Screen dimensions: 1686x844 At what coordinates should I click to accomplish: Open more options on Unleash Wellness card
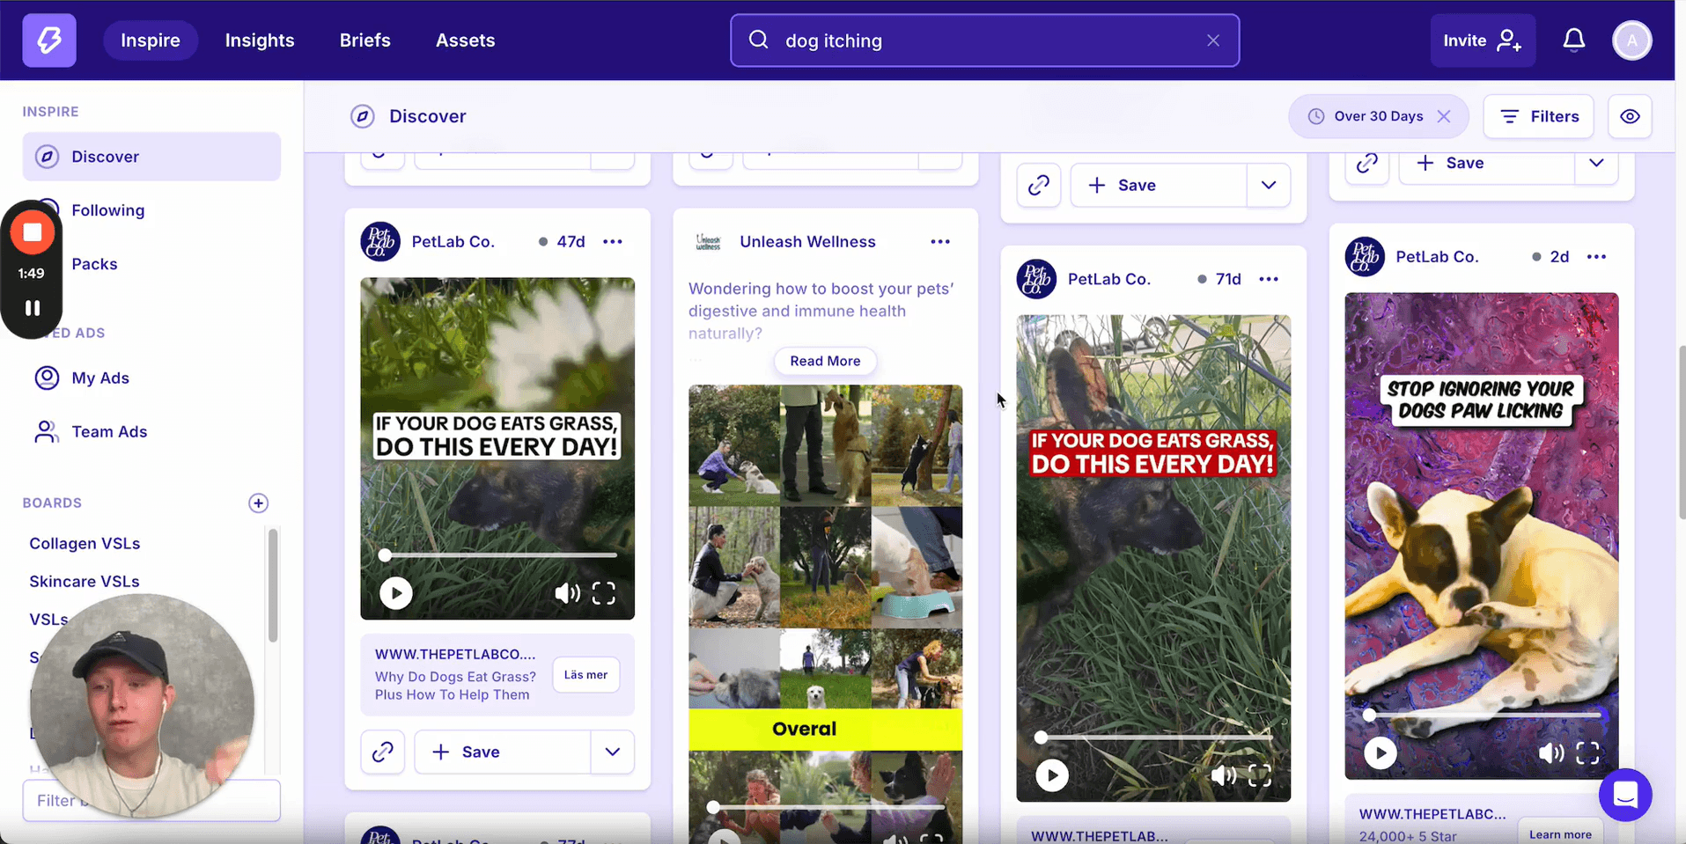point(940,242)
